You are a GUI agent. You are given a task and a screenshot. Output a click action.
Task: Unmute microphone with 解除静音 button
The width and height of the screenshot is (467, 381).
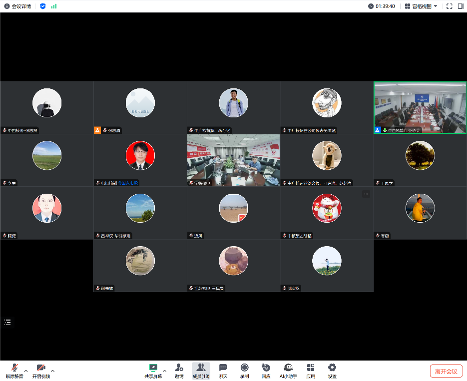pyautogui.click(x=14, y=371)
